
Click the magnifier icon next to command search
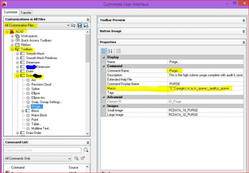point(86,150)
